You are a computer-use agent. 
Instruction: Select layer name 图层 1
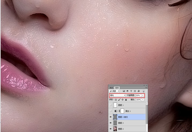[x=121, y=105]
